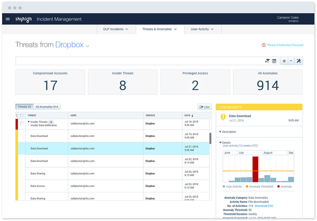
Task: Switch to the Threats 25 tab
Action: (x=24, y=107)
